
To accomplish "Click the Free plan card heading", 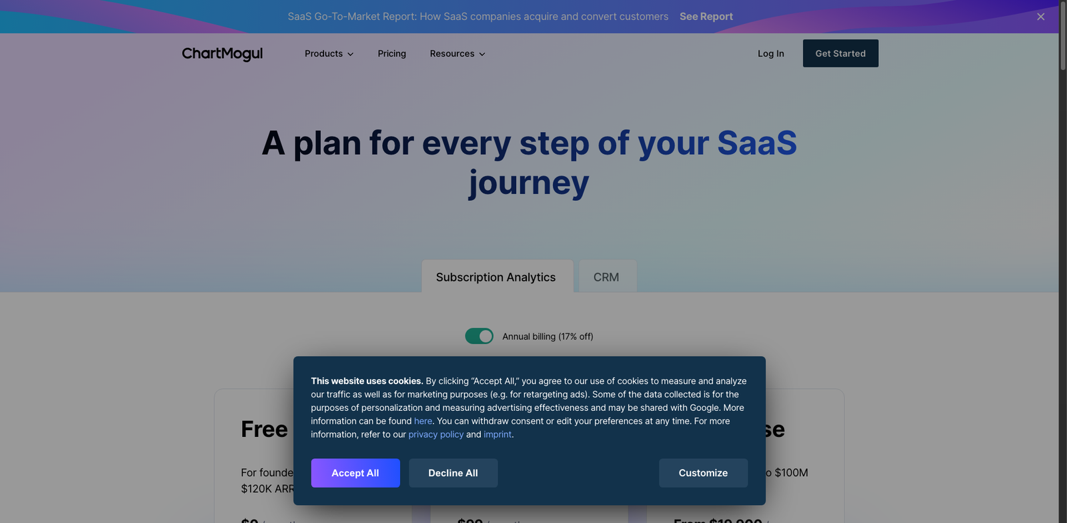I will tap(264, 429).
